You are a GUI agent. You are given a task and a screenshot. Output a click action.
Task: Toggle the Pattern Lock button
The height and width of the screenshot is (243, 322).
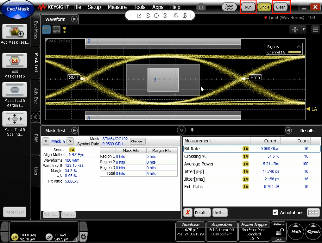279,232
